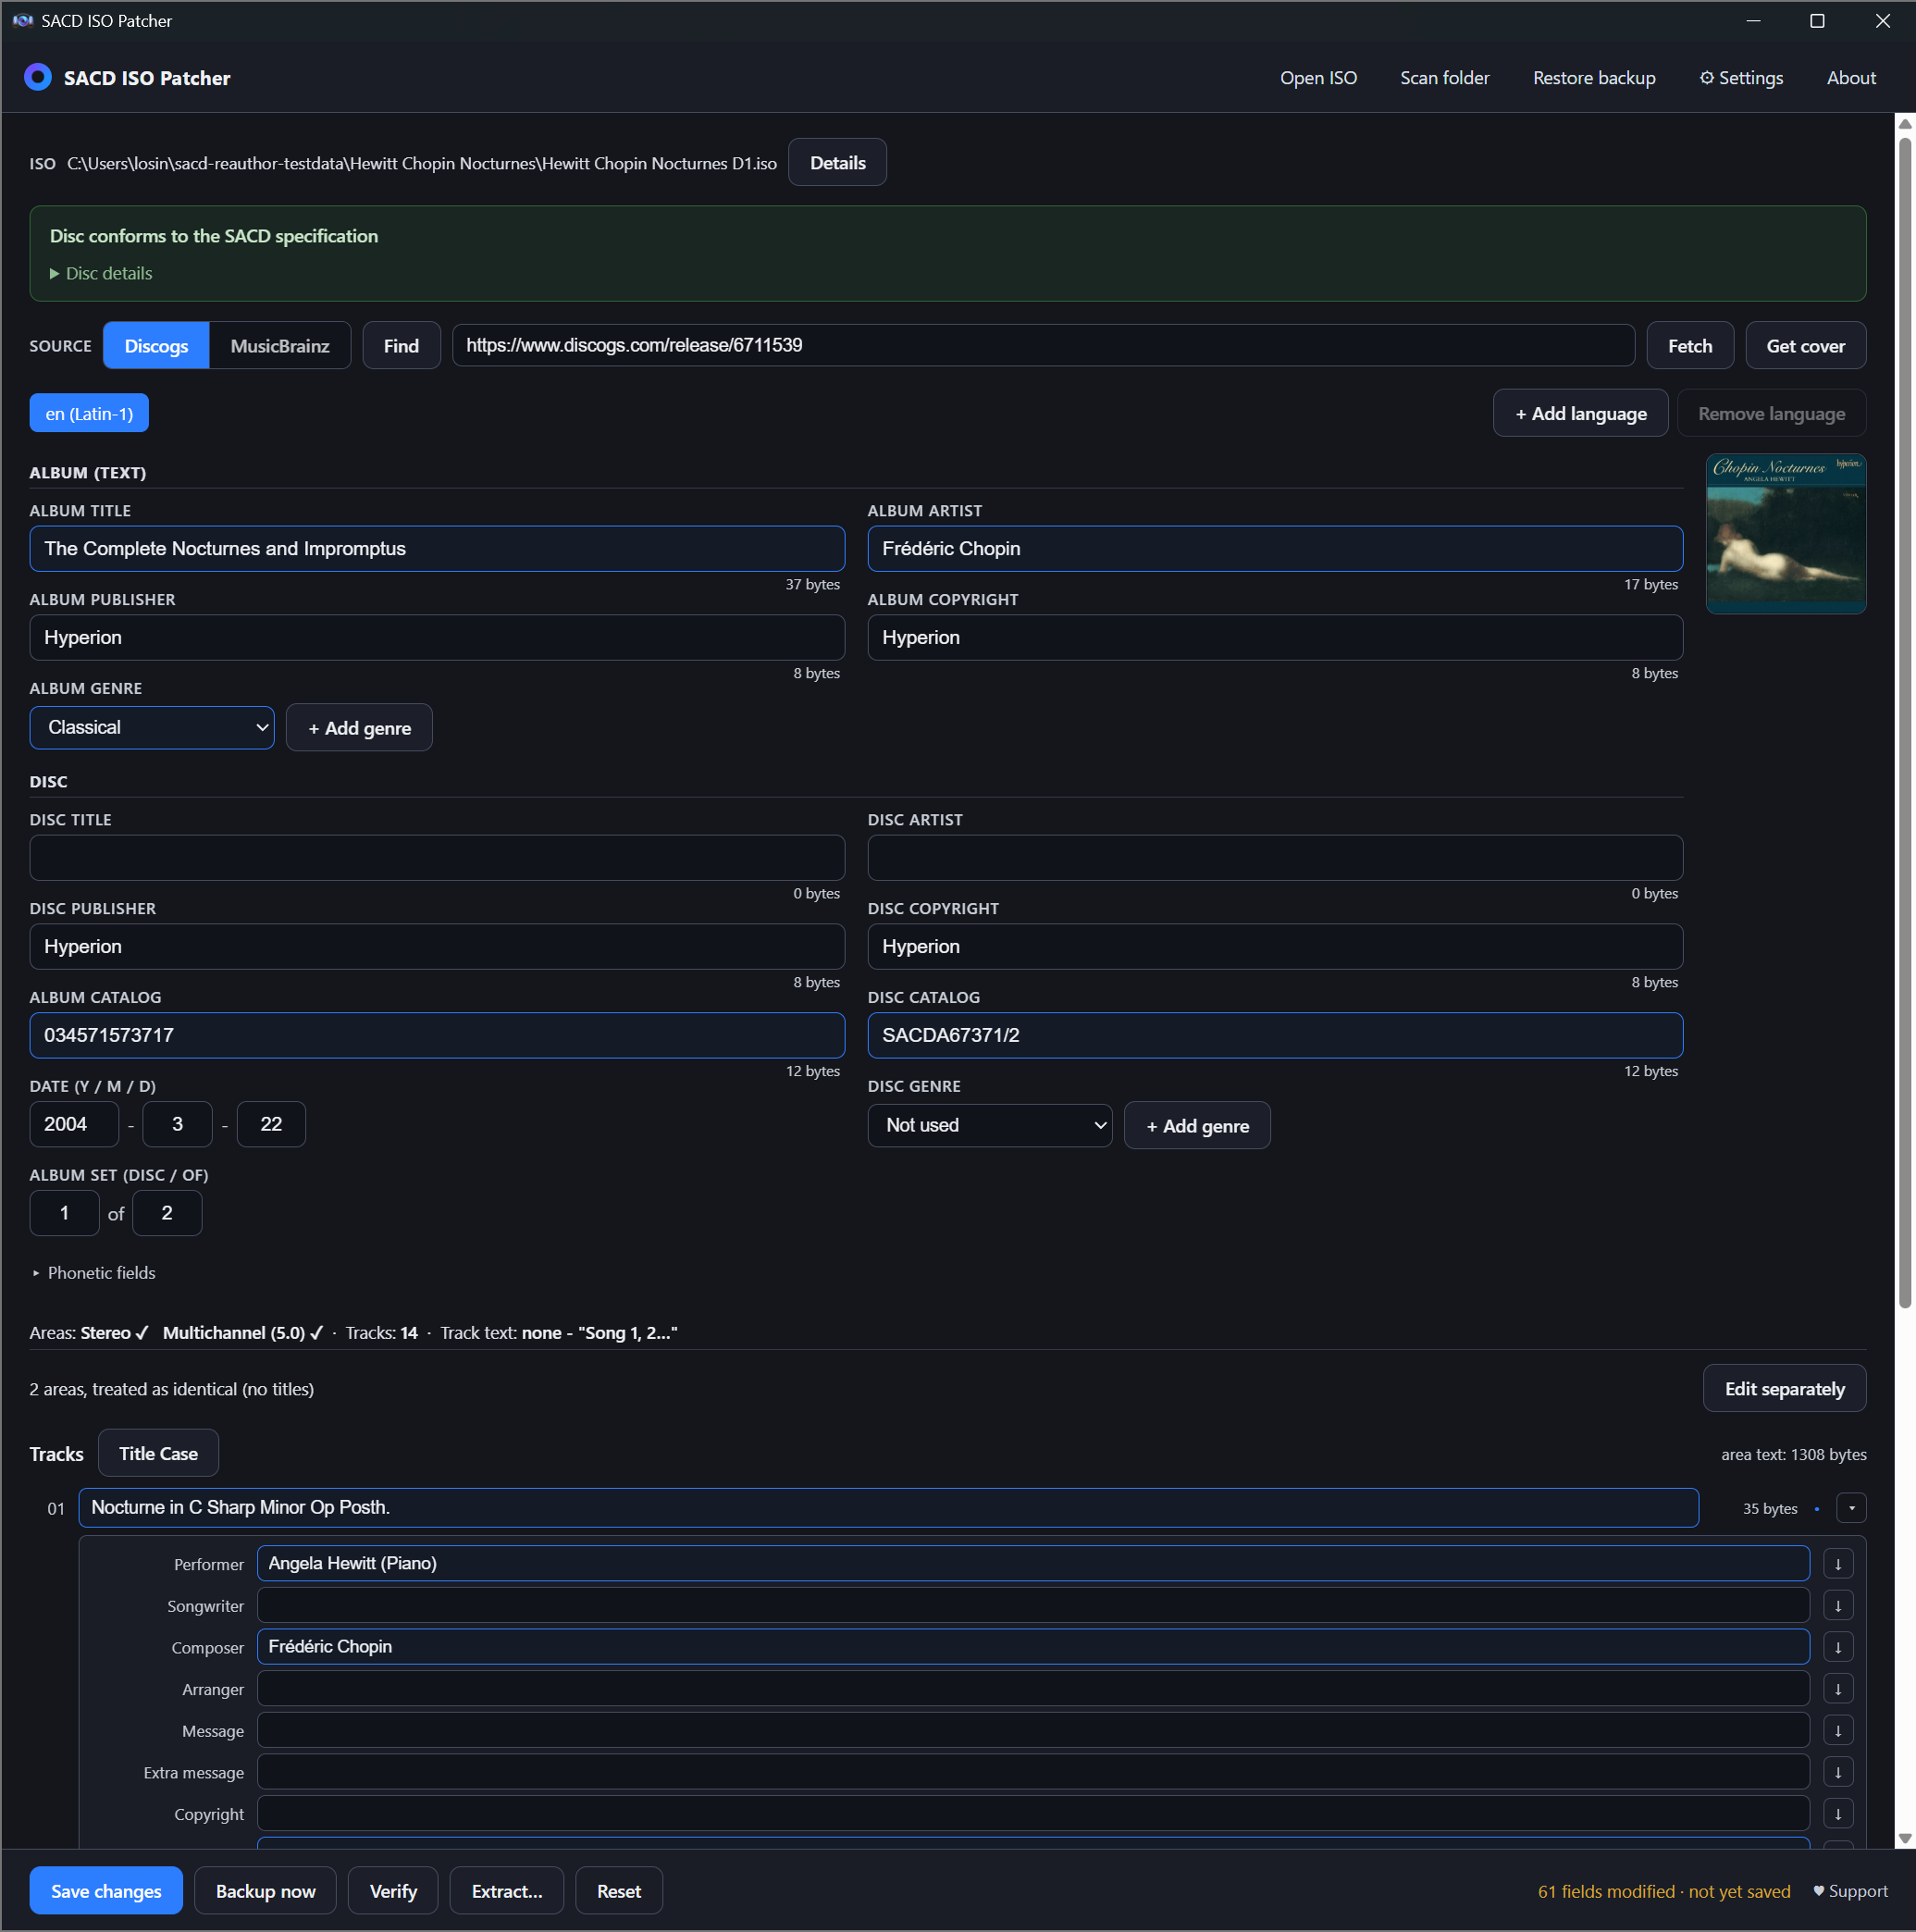Open ISO from the top menu
Image resolution: width=1916 pixels, height=1932 pixels.
1318,78
